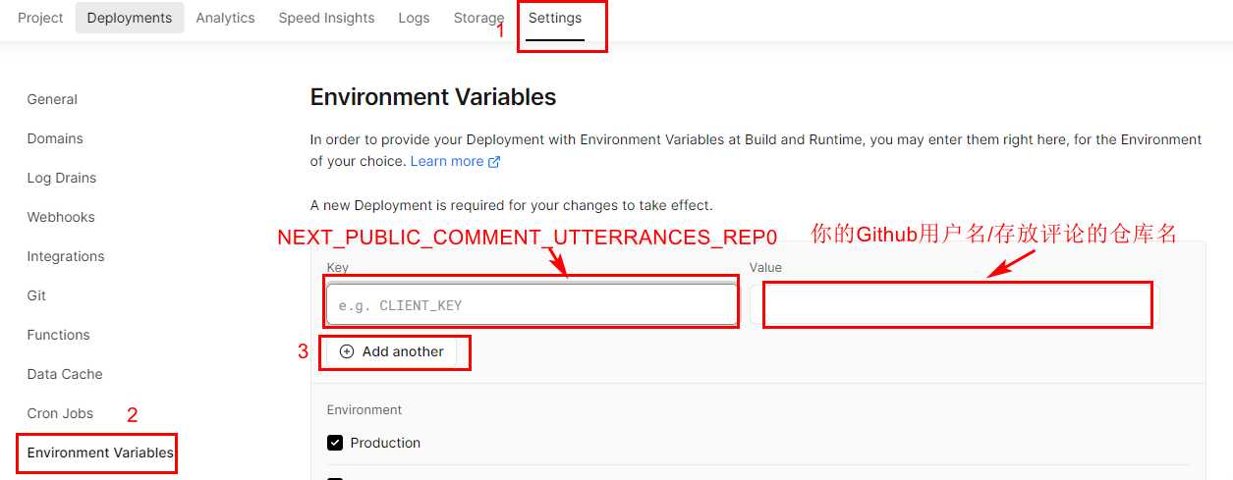Switch to the Deployments tab
This screenshot has height=480, width=1233.
(130, 18)
